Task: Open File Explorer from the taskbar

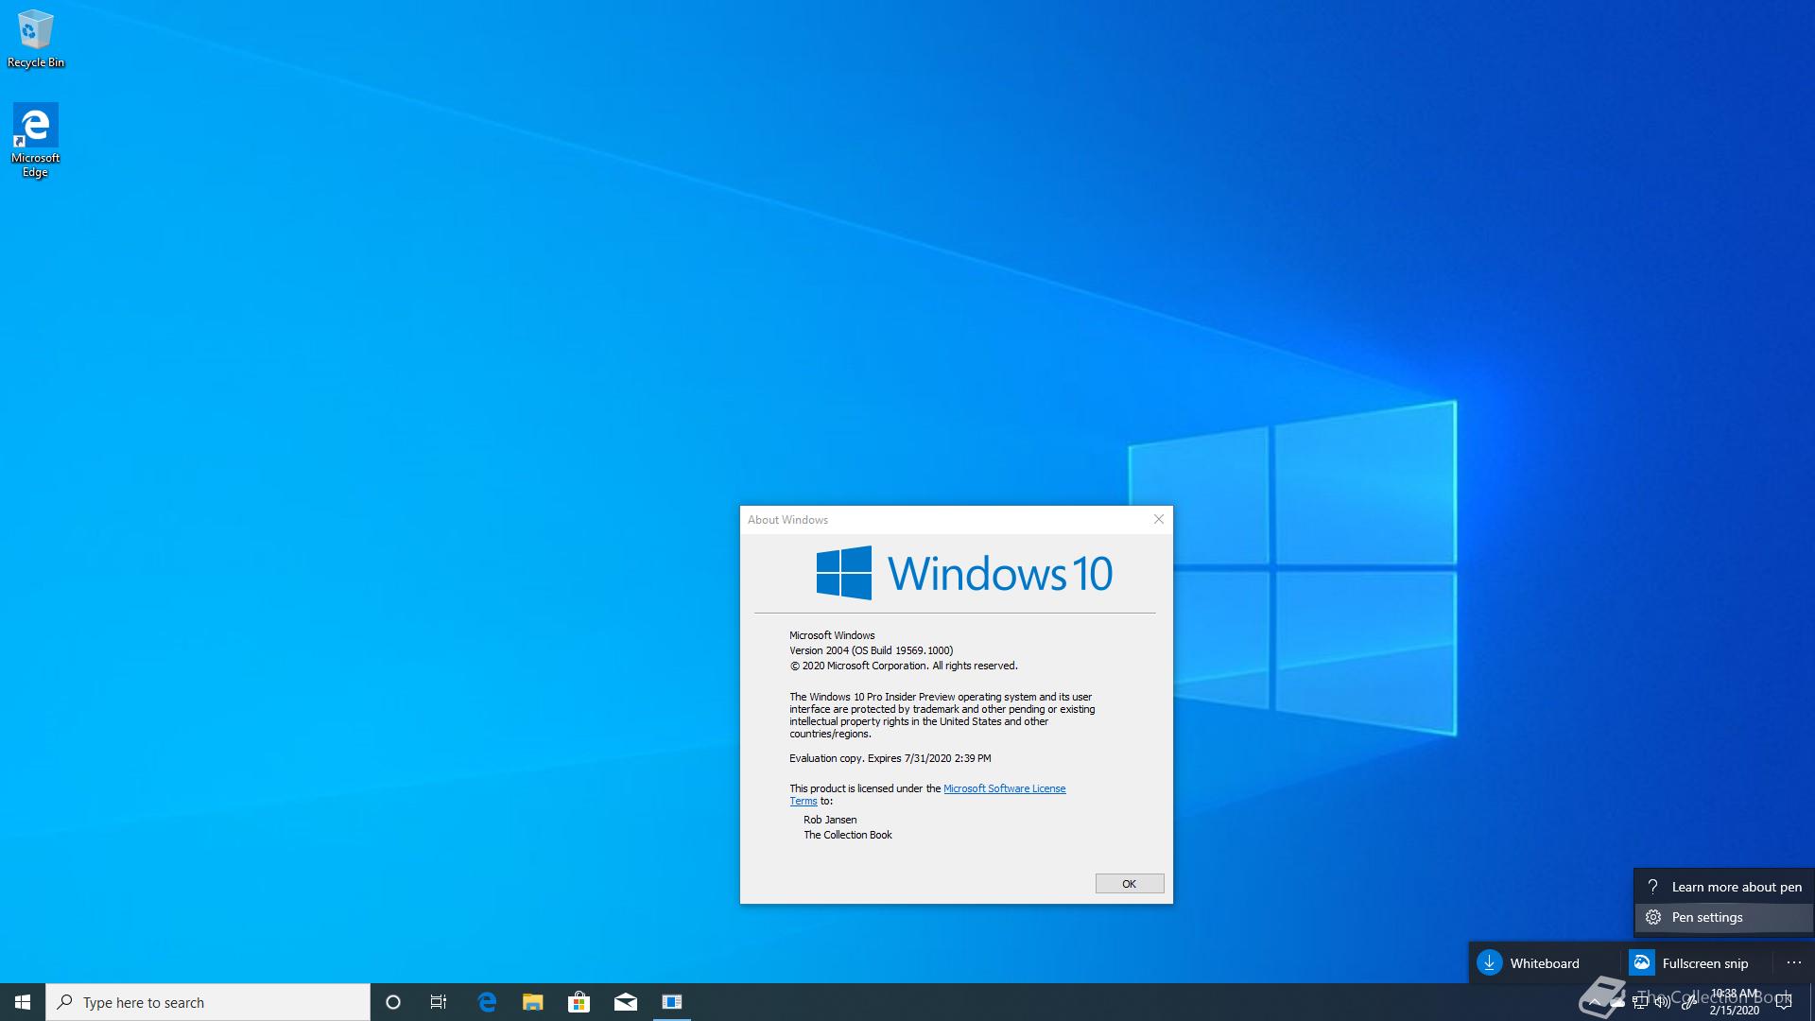Action: [533, 1002]
